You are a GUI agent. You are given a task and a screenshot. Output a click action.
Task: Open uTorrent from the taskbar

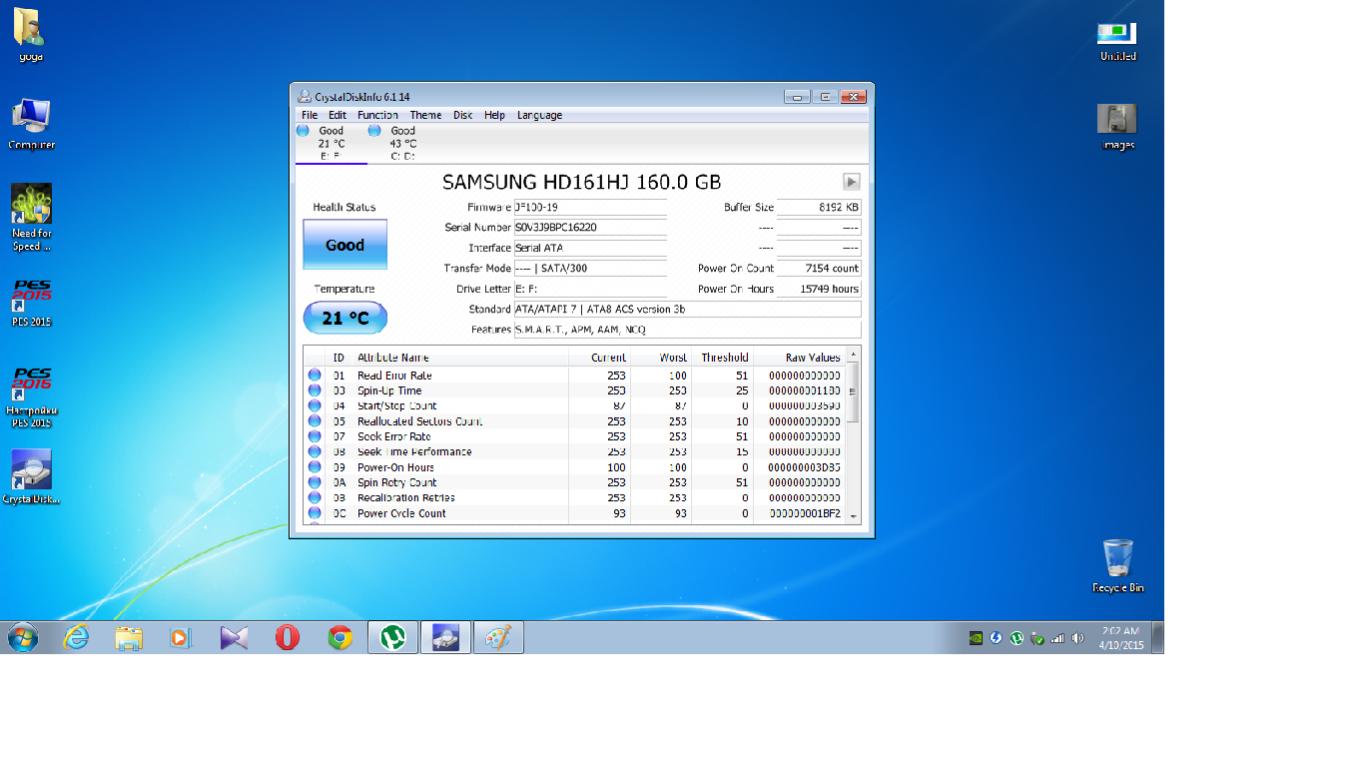pyautogui.click(x=392, y=637)
